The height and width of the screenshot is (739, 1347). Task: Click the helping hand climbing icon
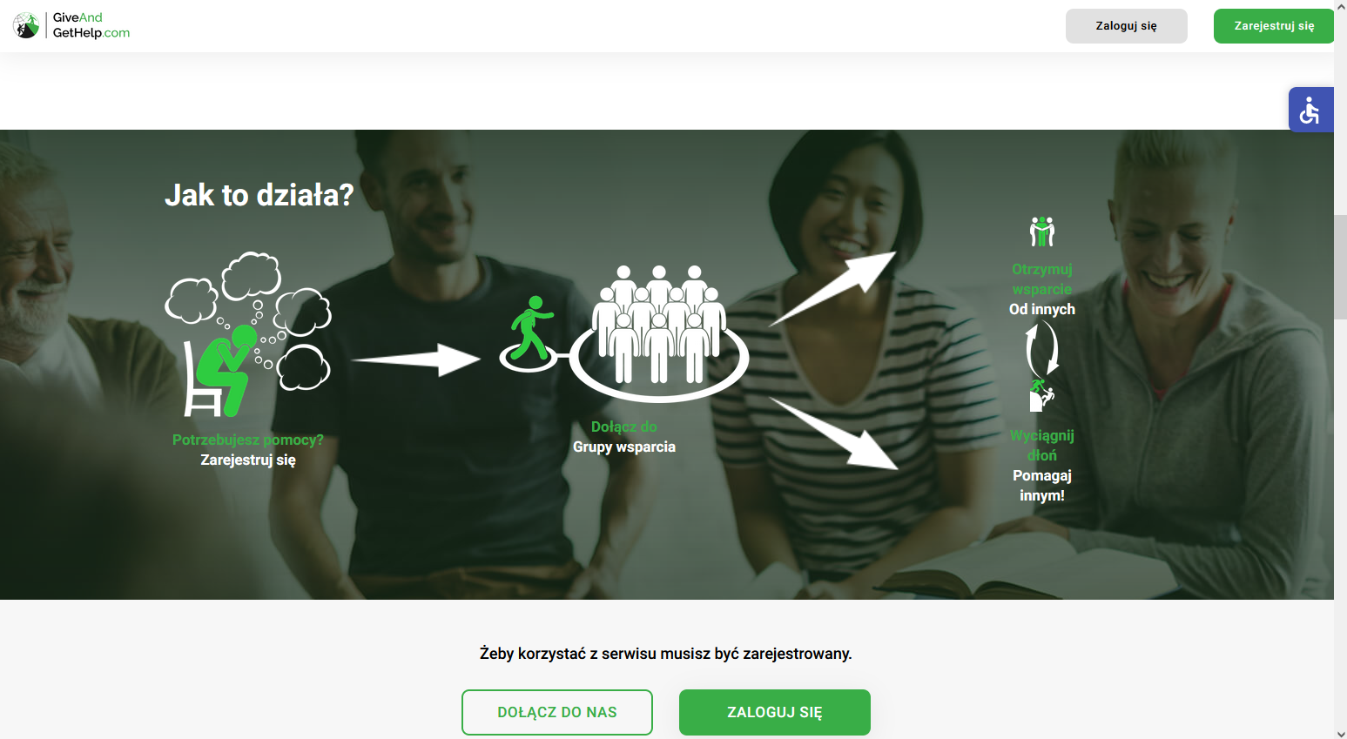[1041, 395]
